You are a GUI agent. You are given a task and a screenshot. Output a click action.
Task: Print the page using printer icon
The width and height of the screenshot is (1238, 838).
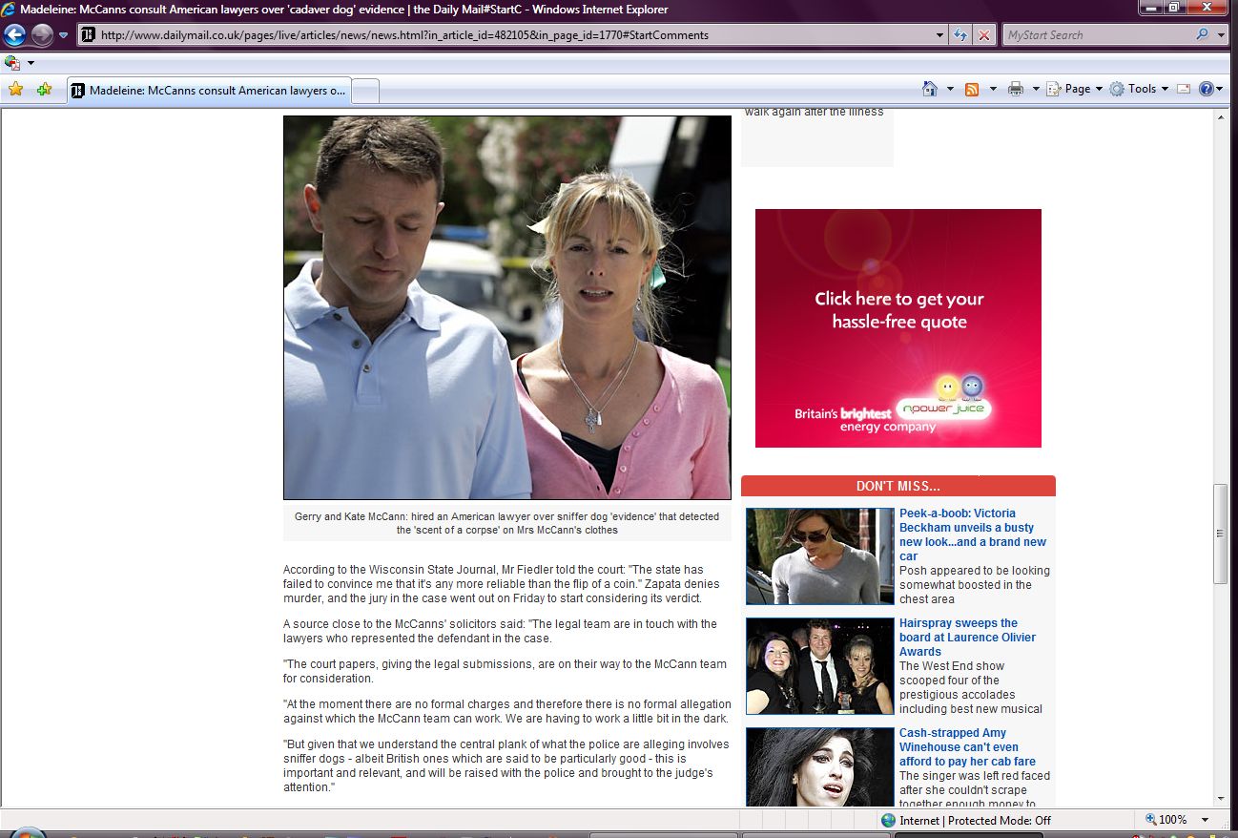pyautogui.click(x=1016, y=89)
